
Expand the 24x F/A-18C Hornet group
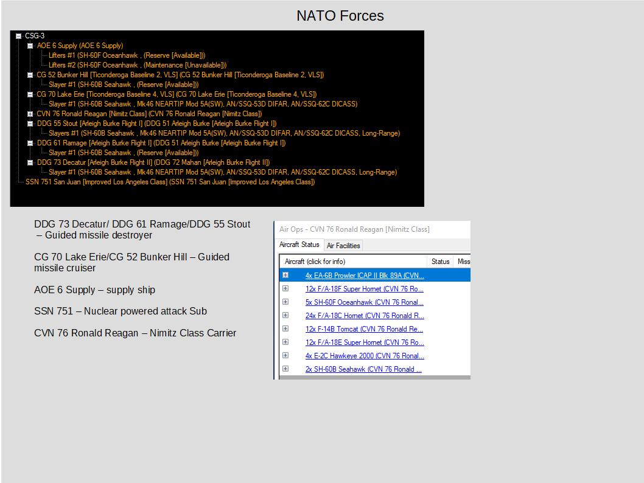click(285, 315)
